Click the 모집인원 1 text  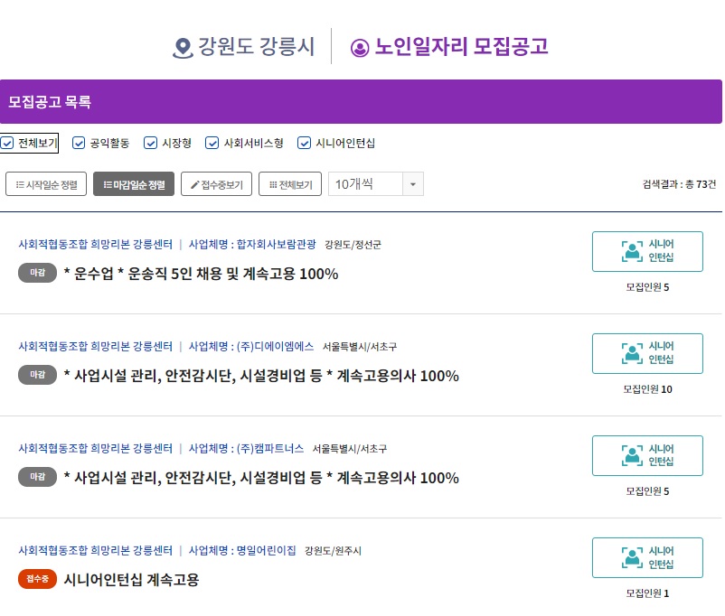click(647, 593)
